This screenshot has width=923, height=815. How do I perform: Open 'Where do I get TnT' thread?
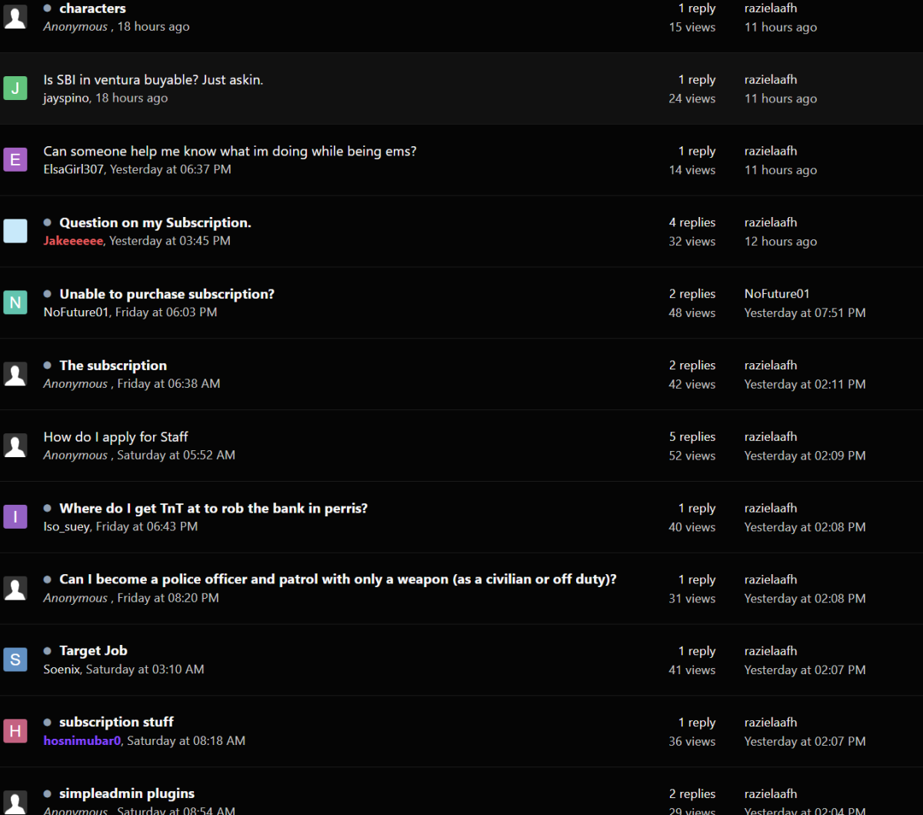click(213, 509)
